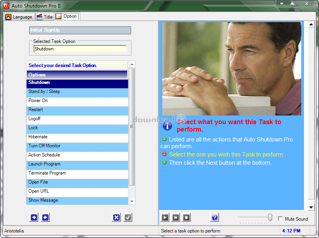Select Shutdown in the options list
Screen dimensions: 319x238
77,84
